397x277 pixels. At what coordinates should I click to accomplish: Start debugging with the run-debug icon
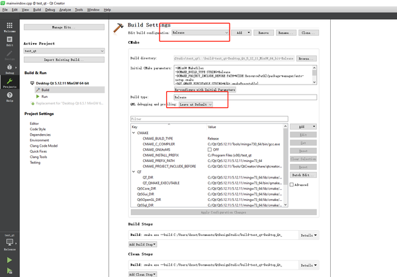(10, 271)
